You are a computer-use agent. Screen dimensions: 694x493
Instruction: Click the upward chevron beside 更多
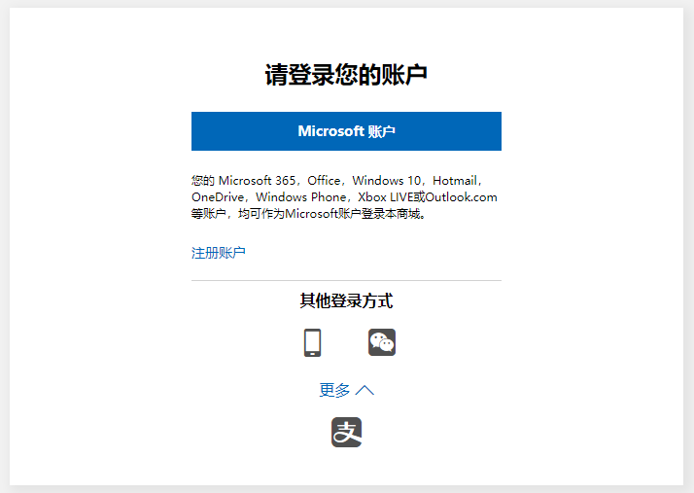click(364, 390)
